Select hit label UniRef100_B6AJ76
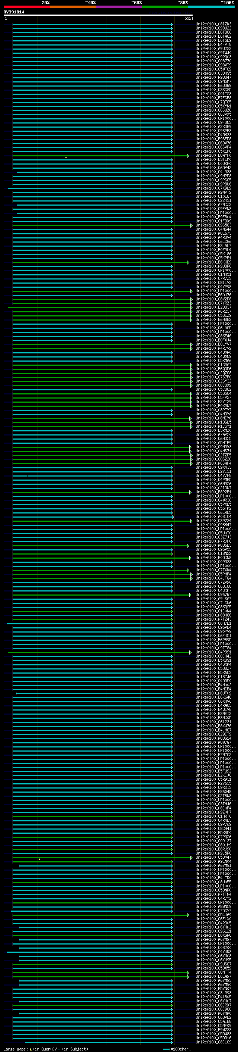 213,295
